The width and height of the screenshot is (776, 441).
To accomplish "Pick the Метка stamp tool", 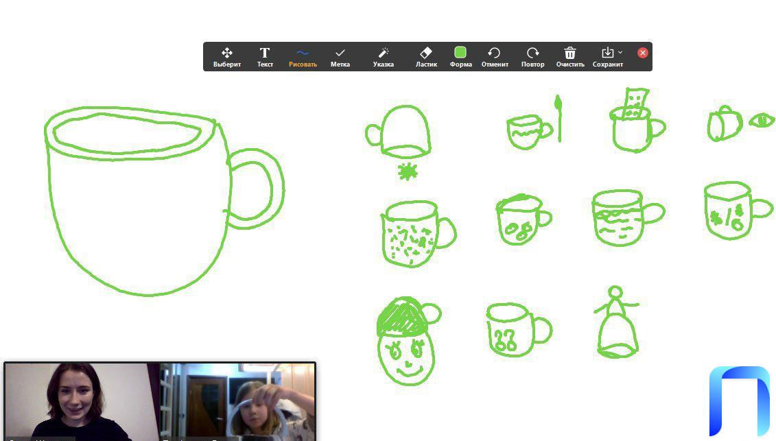I will pos(340,57).
